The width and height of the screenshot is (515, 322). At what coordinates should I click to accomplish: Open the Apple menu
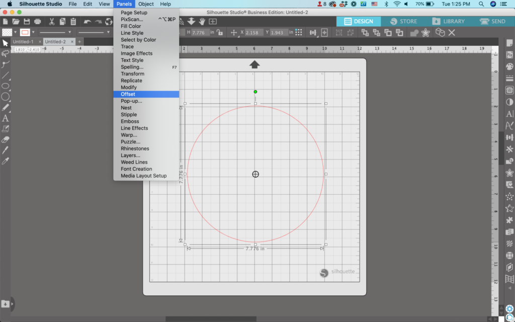point(10,4)
